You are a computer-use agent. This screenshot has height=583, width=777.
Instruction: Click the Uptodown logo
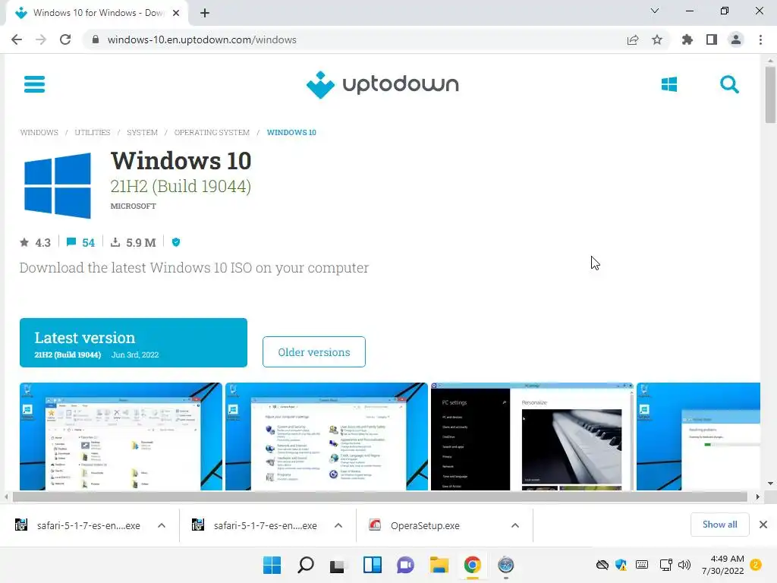[382, 85]
